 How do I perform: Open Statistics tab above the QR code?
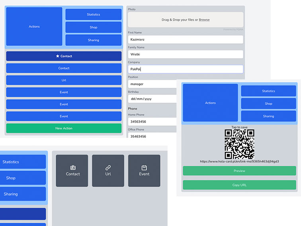pos(268,91)
